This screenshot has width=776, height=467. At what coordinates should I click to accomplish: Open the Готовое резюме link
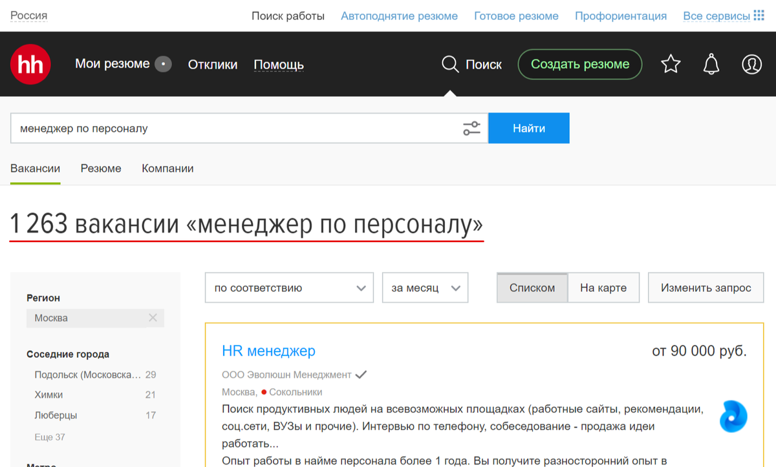pyautogui.click(x=516, y=16)
